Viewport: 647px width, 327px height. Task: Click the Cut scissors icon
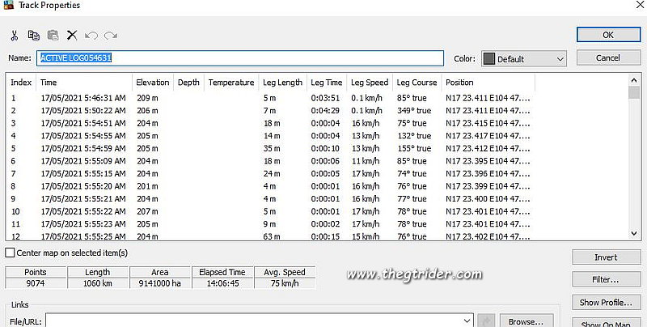pos(14,36)
